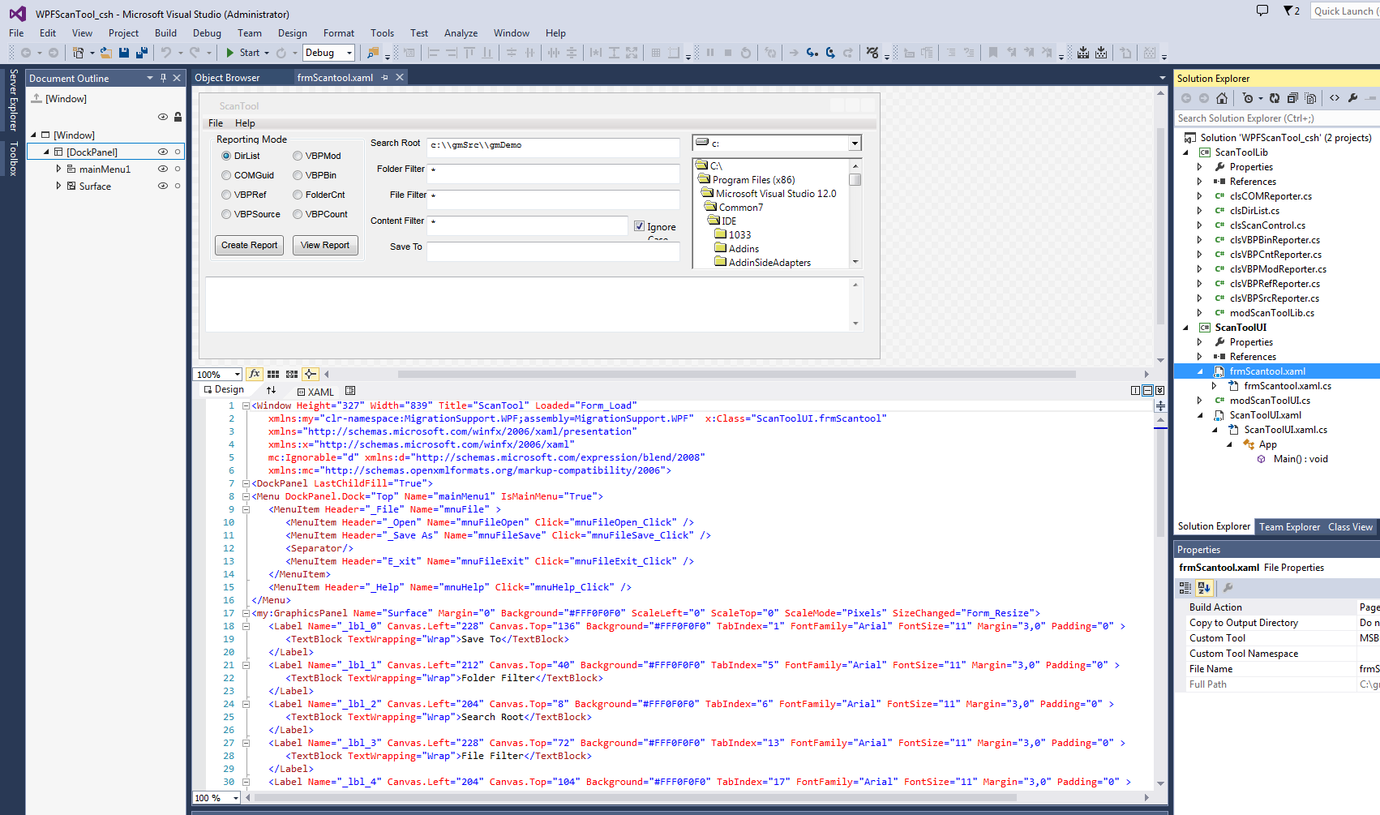Screen dimensions: 1380x815
Task: Click the Create Report button
Action: click(x=249, y=245)
